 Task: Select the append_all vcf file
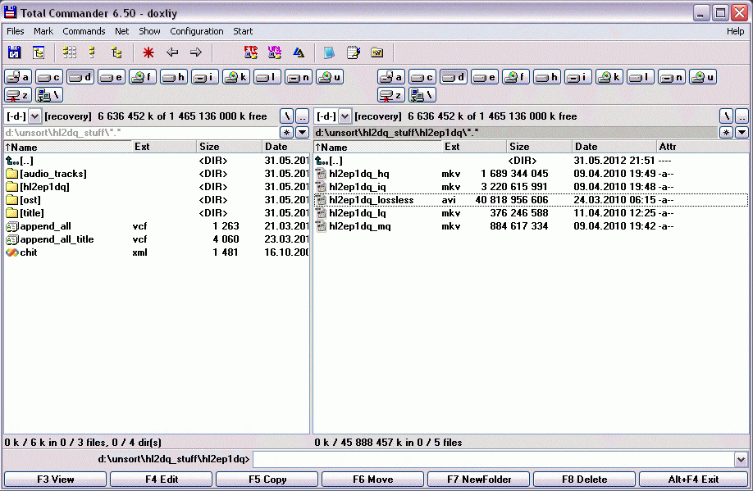point(156,226)
